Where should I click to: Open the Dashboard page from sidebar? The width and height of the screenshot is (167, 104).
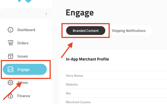(26, 30)
